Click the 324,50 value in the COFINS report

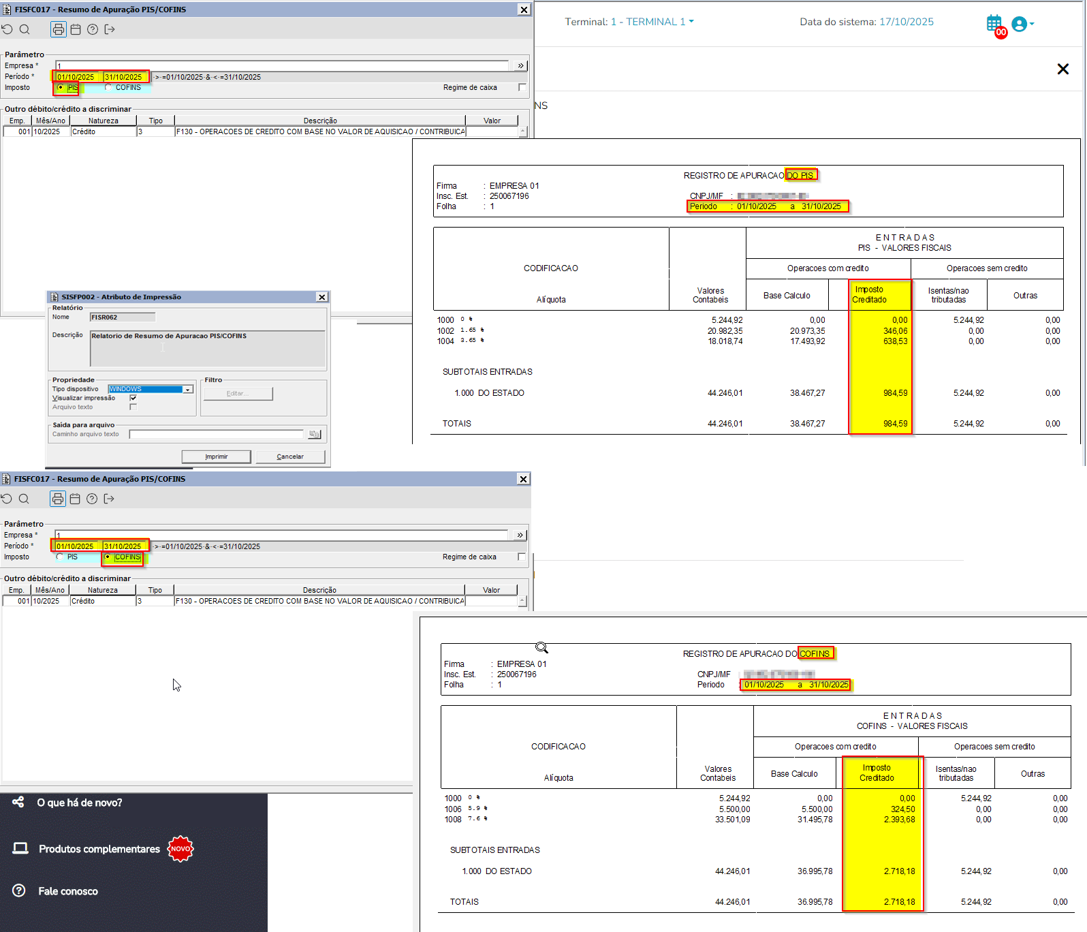tap(903, 809)
